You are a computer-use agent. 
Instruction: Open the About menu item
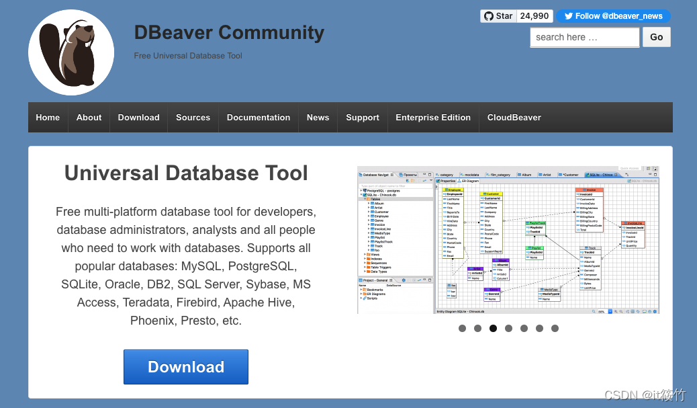[x=89, y=118]
